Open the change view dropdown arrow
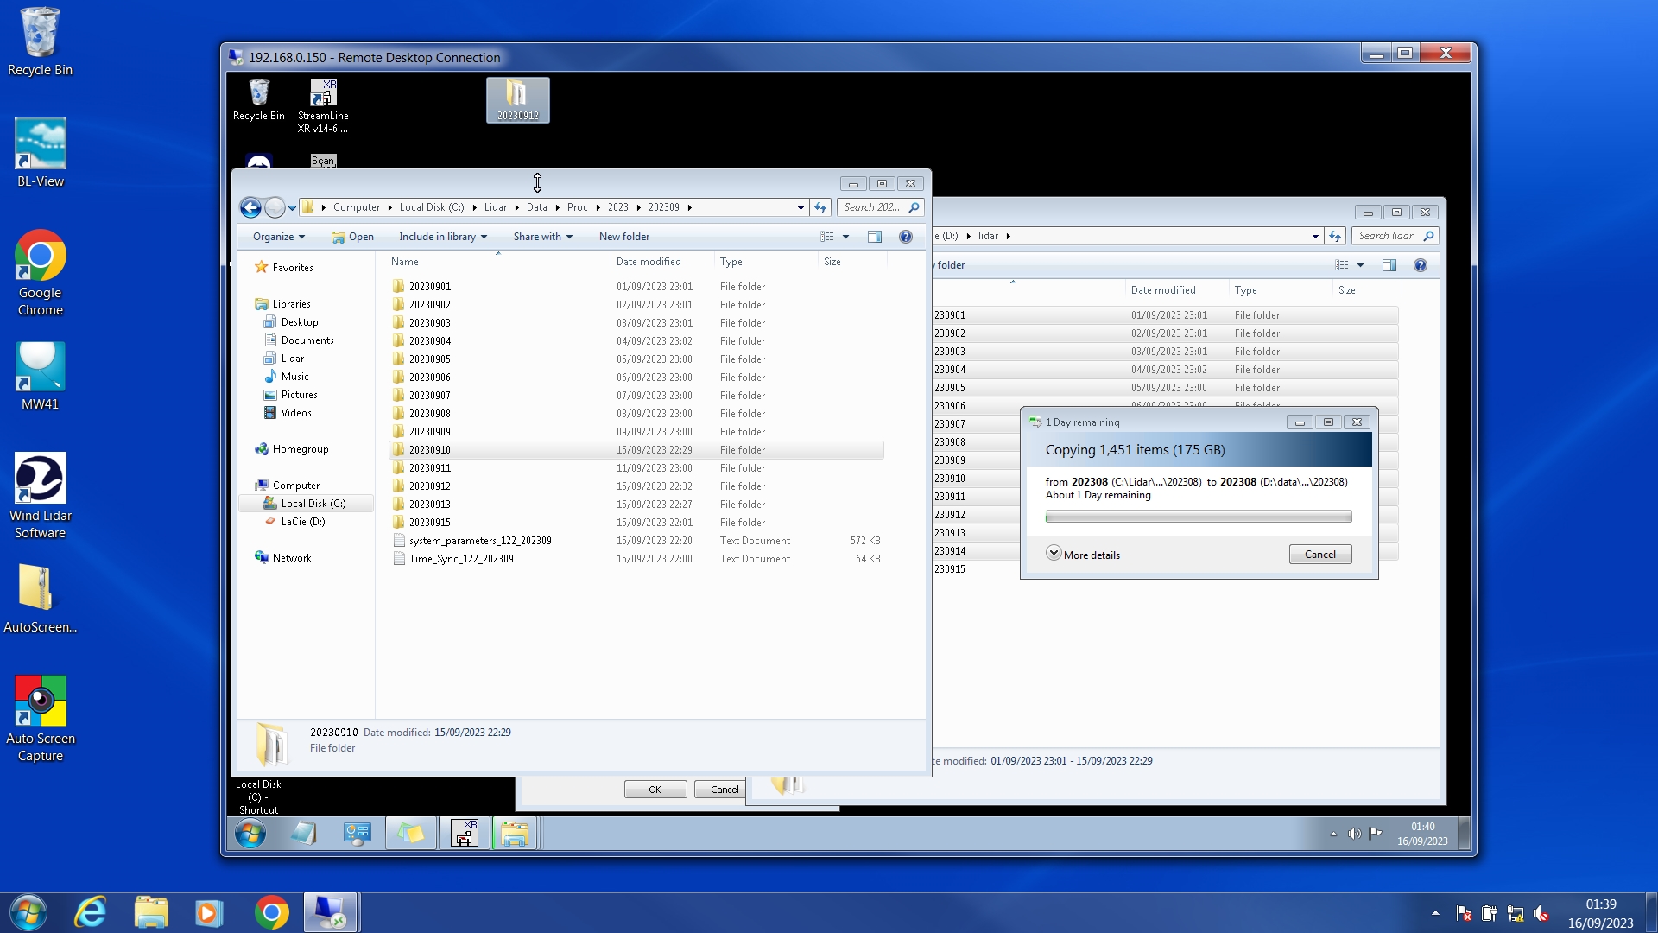The width and height of the screenshot is (1658, 933). 845,237
